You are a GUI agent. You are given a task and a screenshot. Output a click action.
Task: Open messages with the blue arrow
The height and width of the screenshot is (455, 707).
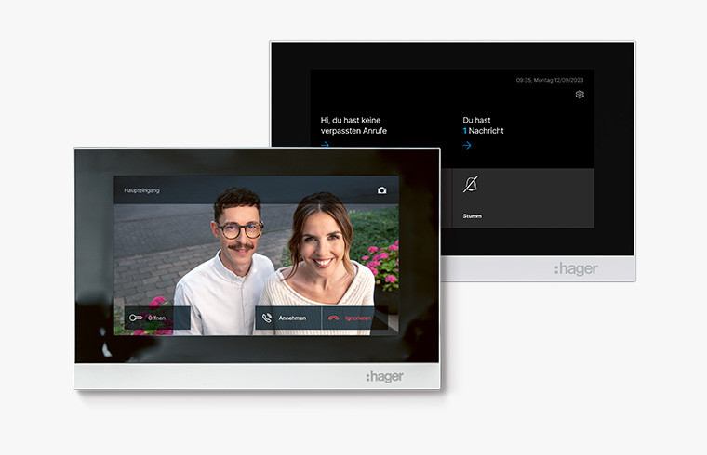(x=468, y=145)
